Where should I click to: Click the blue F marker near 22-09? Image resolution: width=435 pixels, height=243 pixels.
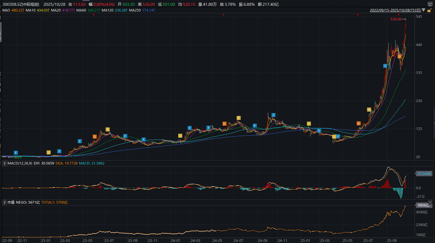tap(16, 153)
